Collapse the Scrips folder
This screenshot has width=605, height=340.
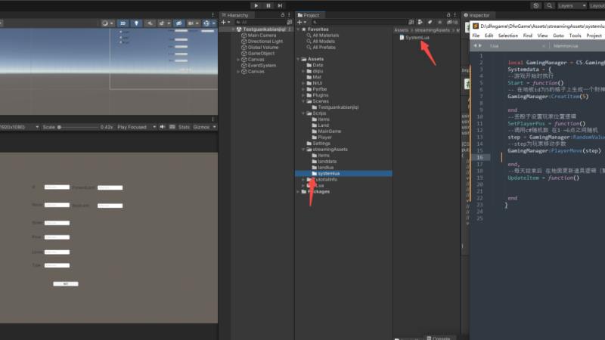303,113
